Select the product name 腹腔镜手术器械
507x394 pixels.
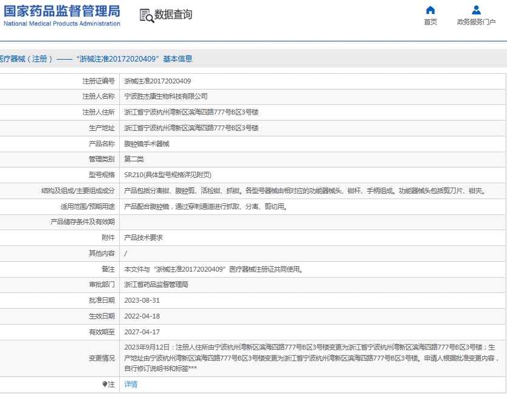tap(147, 144)
